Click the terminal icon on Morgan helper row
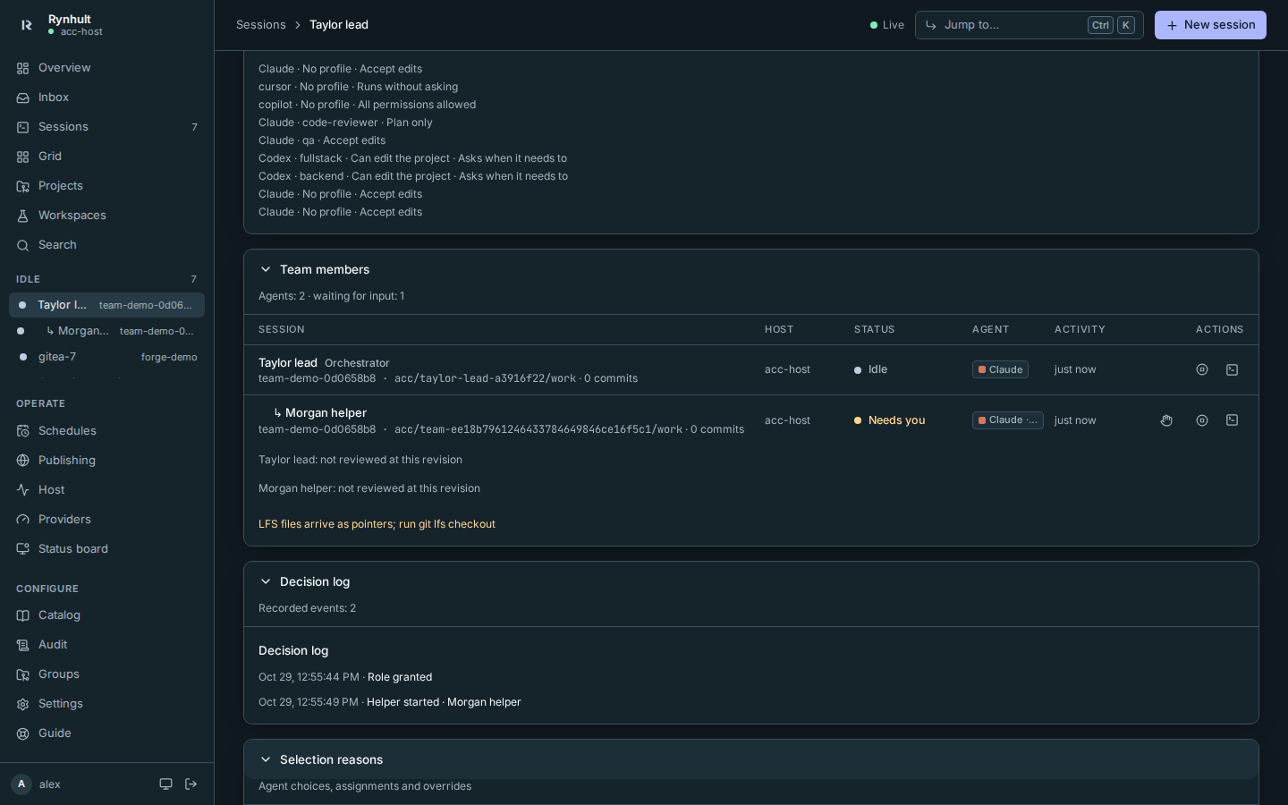Viewport: 1288px width, 805px height. [1232, 420]
